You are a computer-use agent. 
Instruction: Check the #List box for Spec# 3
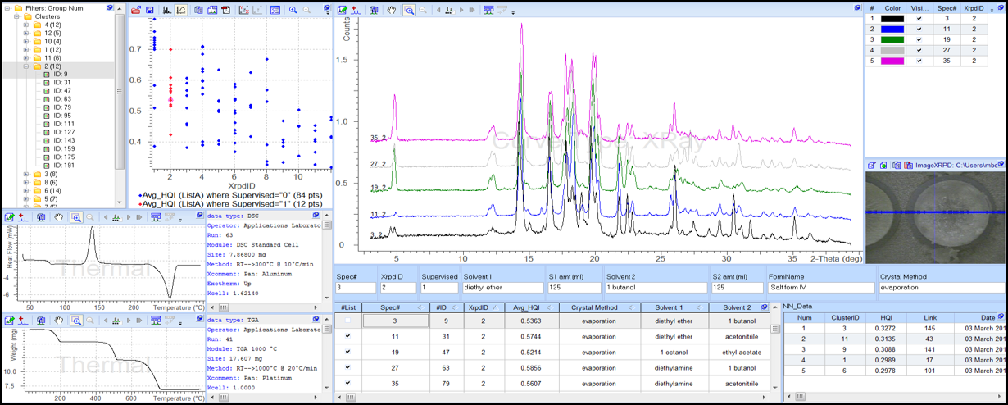[349, 321]
